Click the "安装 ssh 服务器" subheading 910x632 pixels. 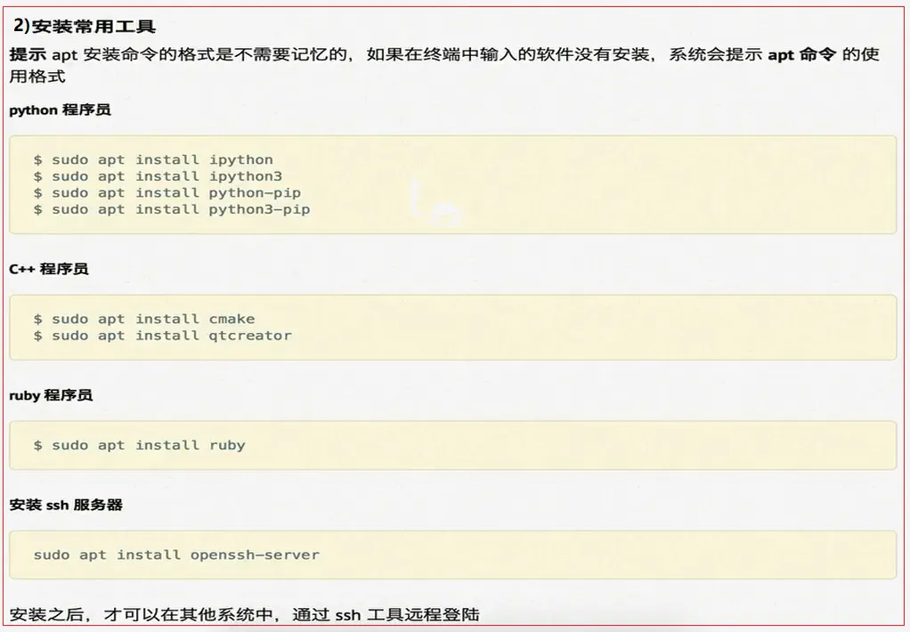pyautogui.click(x=66, y=505)
